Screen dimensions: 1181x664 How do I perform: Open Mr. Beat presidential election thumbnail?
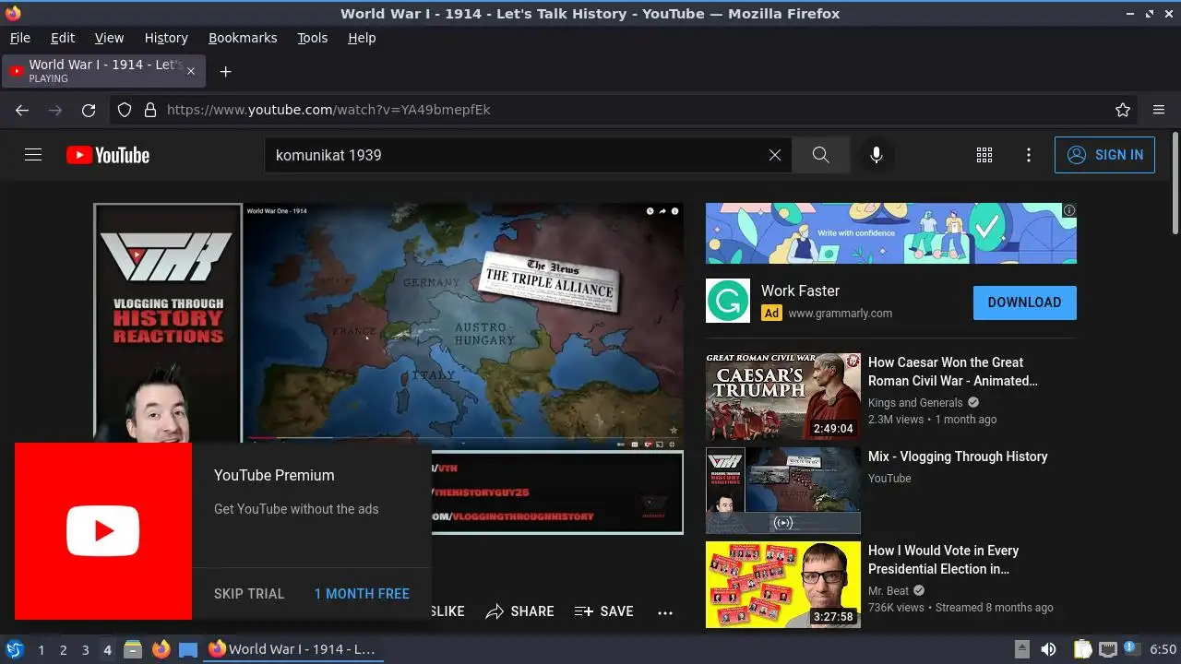point(783,585)
